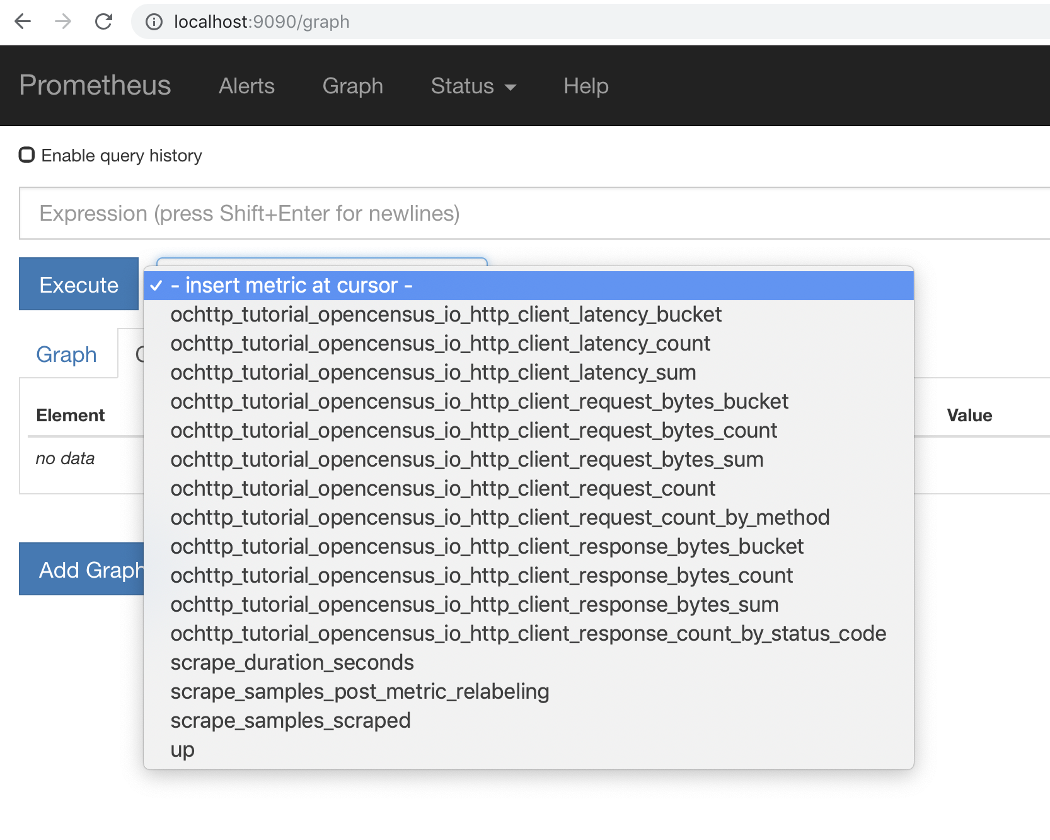Click the browser back arrow icon
Viewport: 1050px width, 840px height.
(x=23, y=22)
